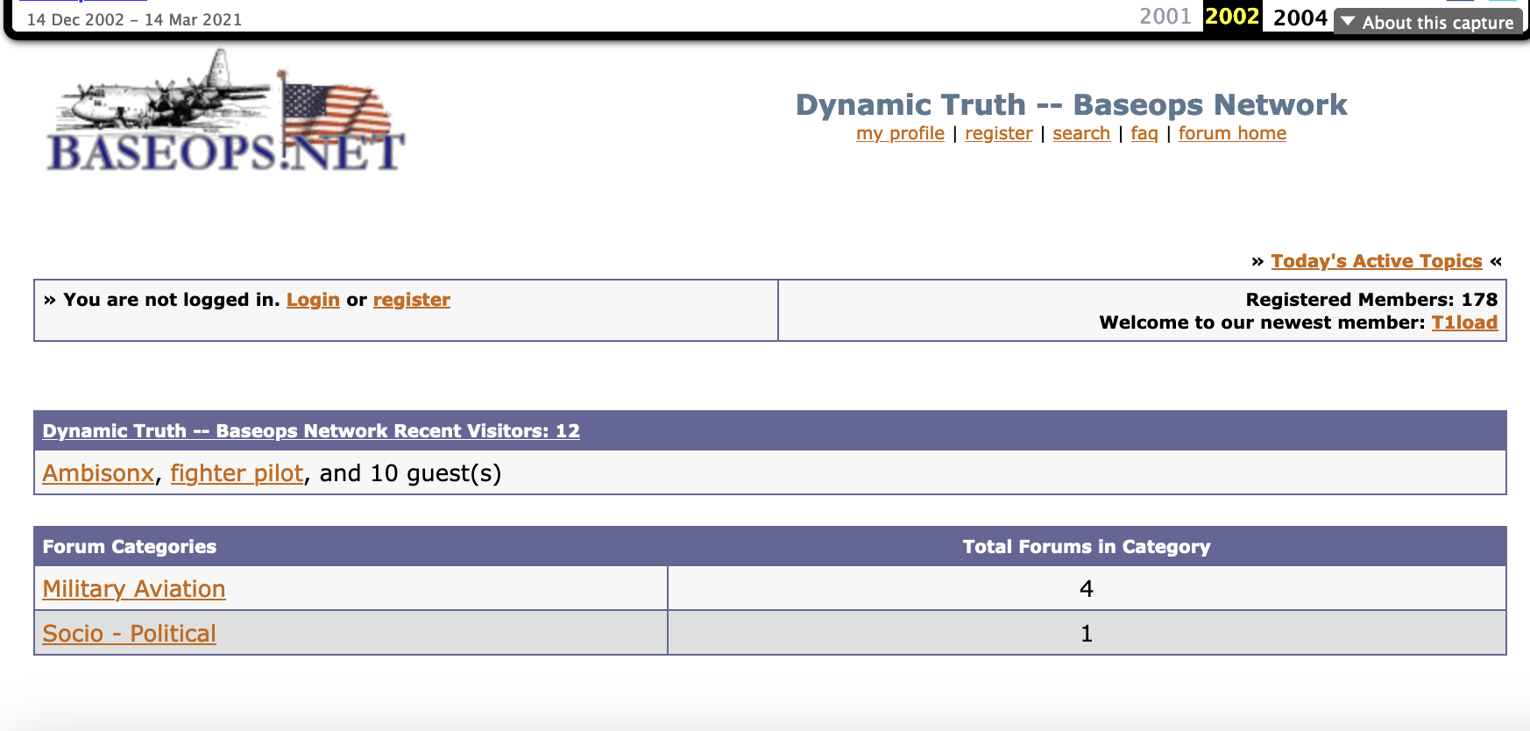Click the BASEOPS.NET logo image
Viewport: 1530px width, 731px height.
pyautogui.click(x=225, y=111)
